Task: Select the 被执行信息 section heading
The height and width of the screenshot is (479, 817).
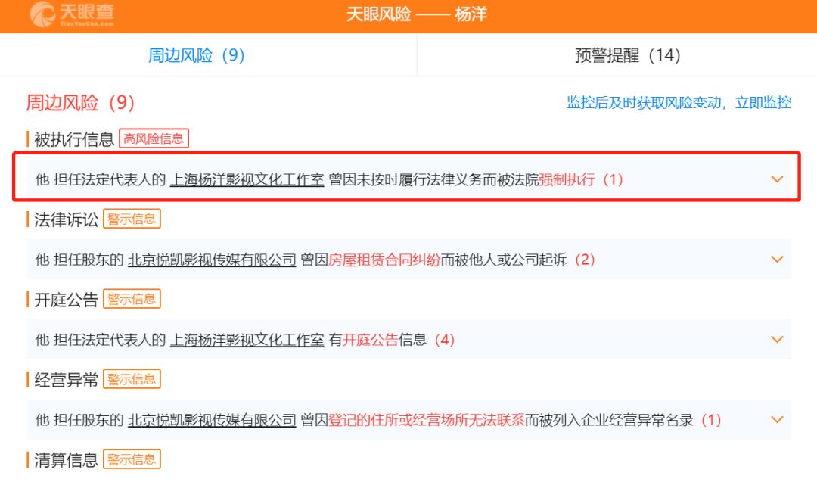Action: (x=74, y=139)
